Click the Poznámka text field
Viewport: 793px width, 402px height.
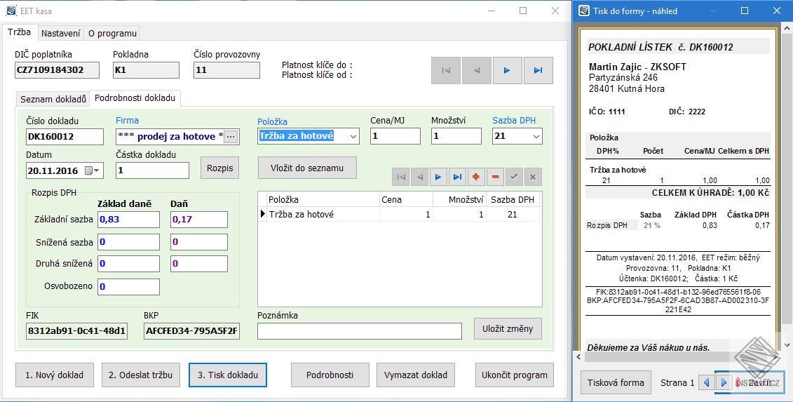click(360, 331)
